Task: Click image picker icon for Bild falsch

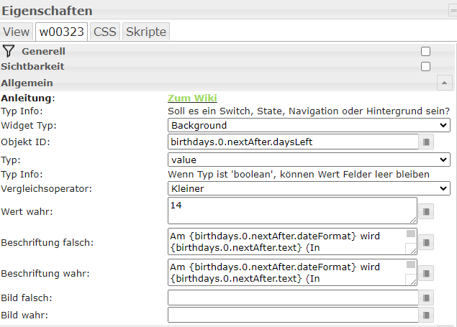Action: pos(427,298)
